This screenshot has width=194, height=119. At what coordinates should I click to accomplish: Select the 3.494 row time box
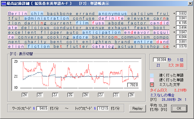(181, 28)
